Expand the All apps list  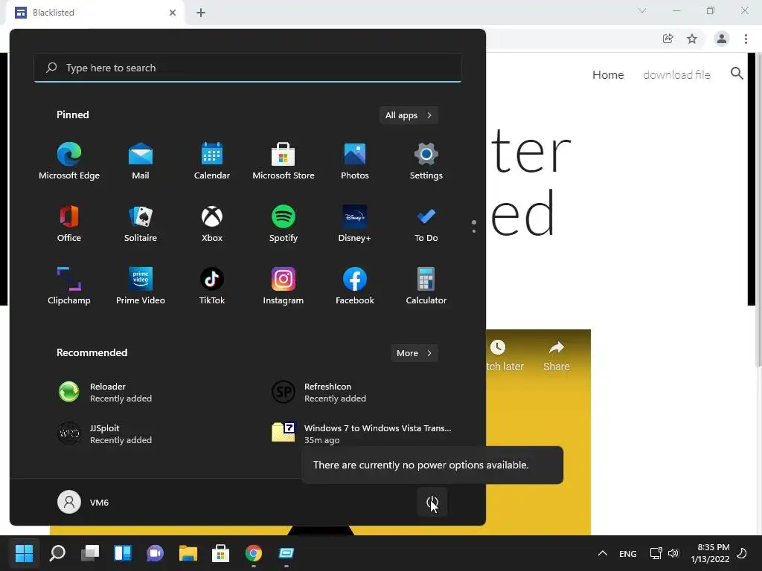[409, 115]
